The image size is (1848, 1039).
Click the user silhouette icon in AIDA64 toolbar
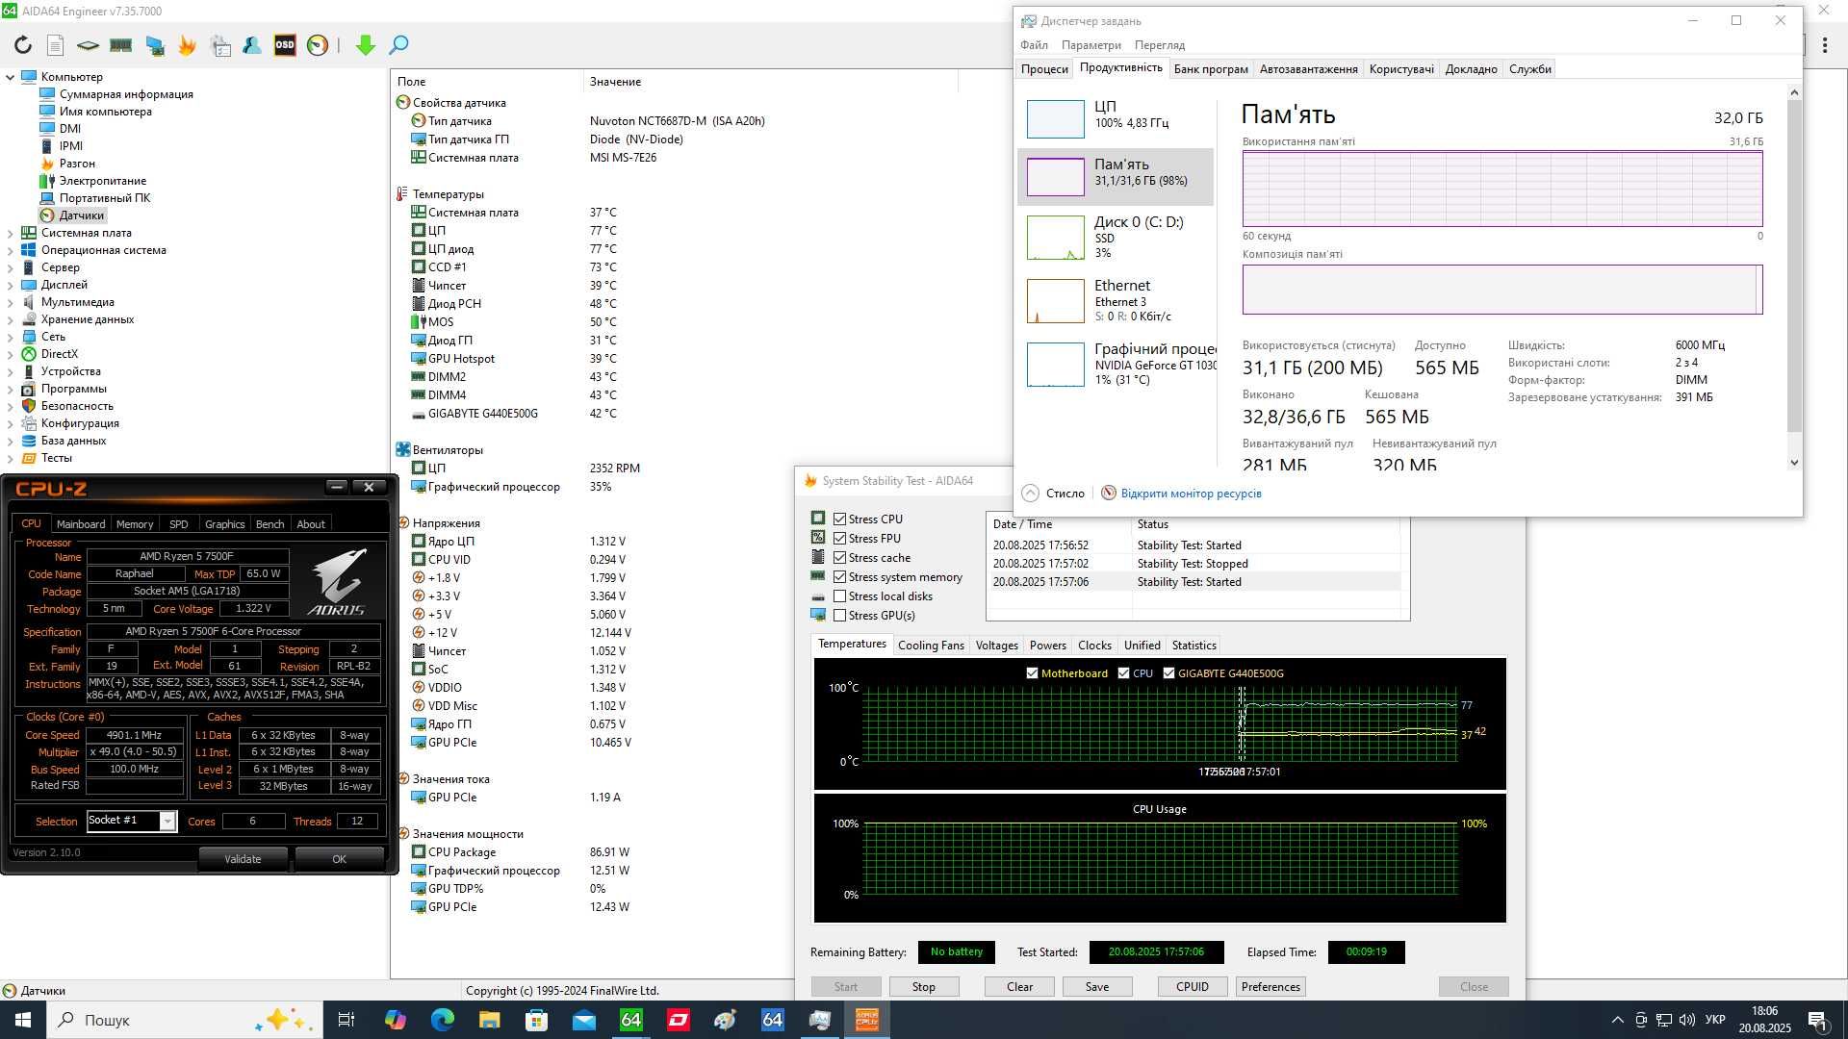point(252,44)
